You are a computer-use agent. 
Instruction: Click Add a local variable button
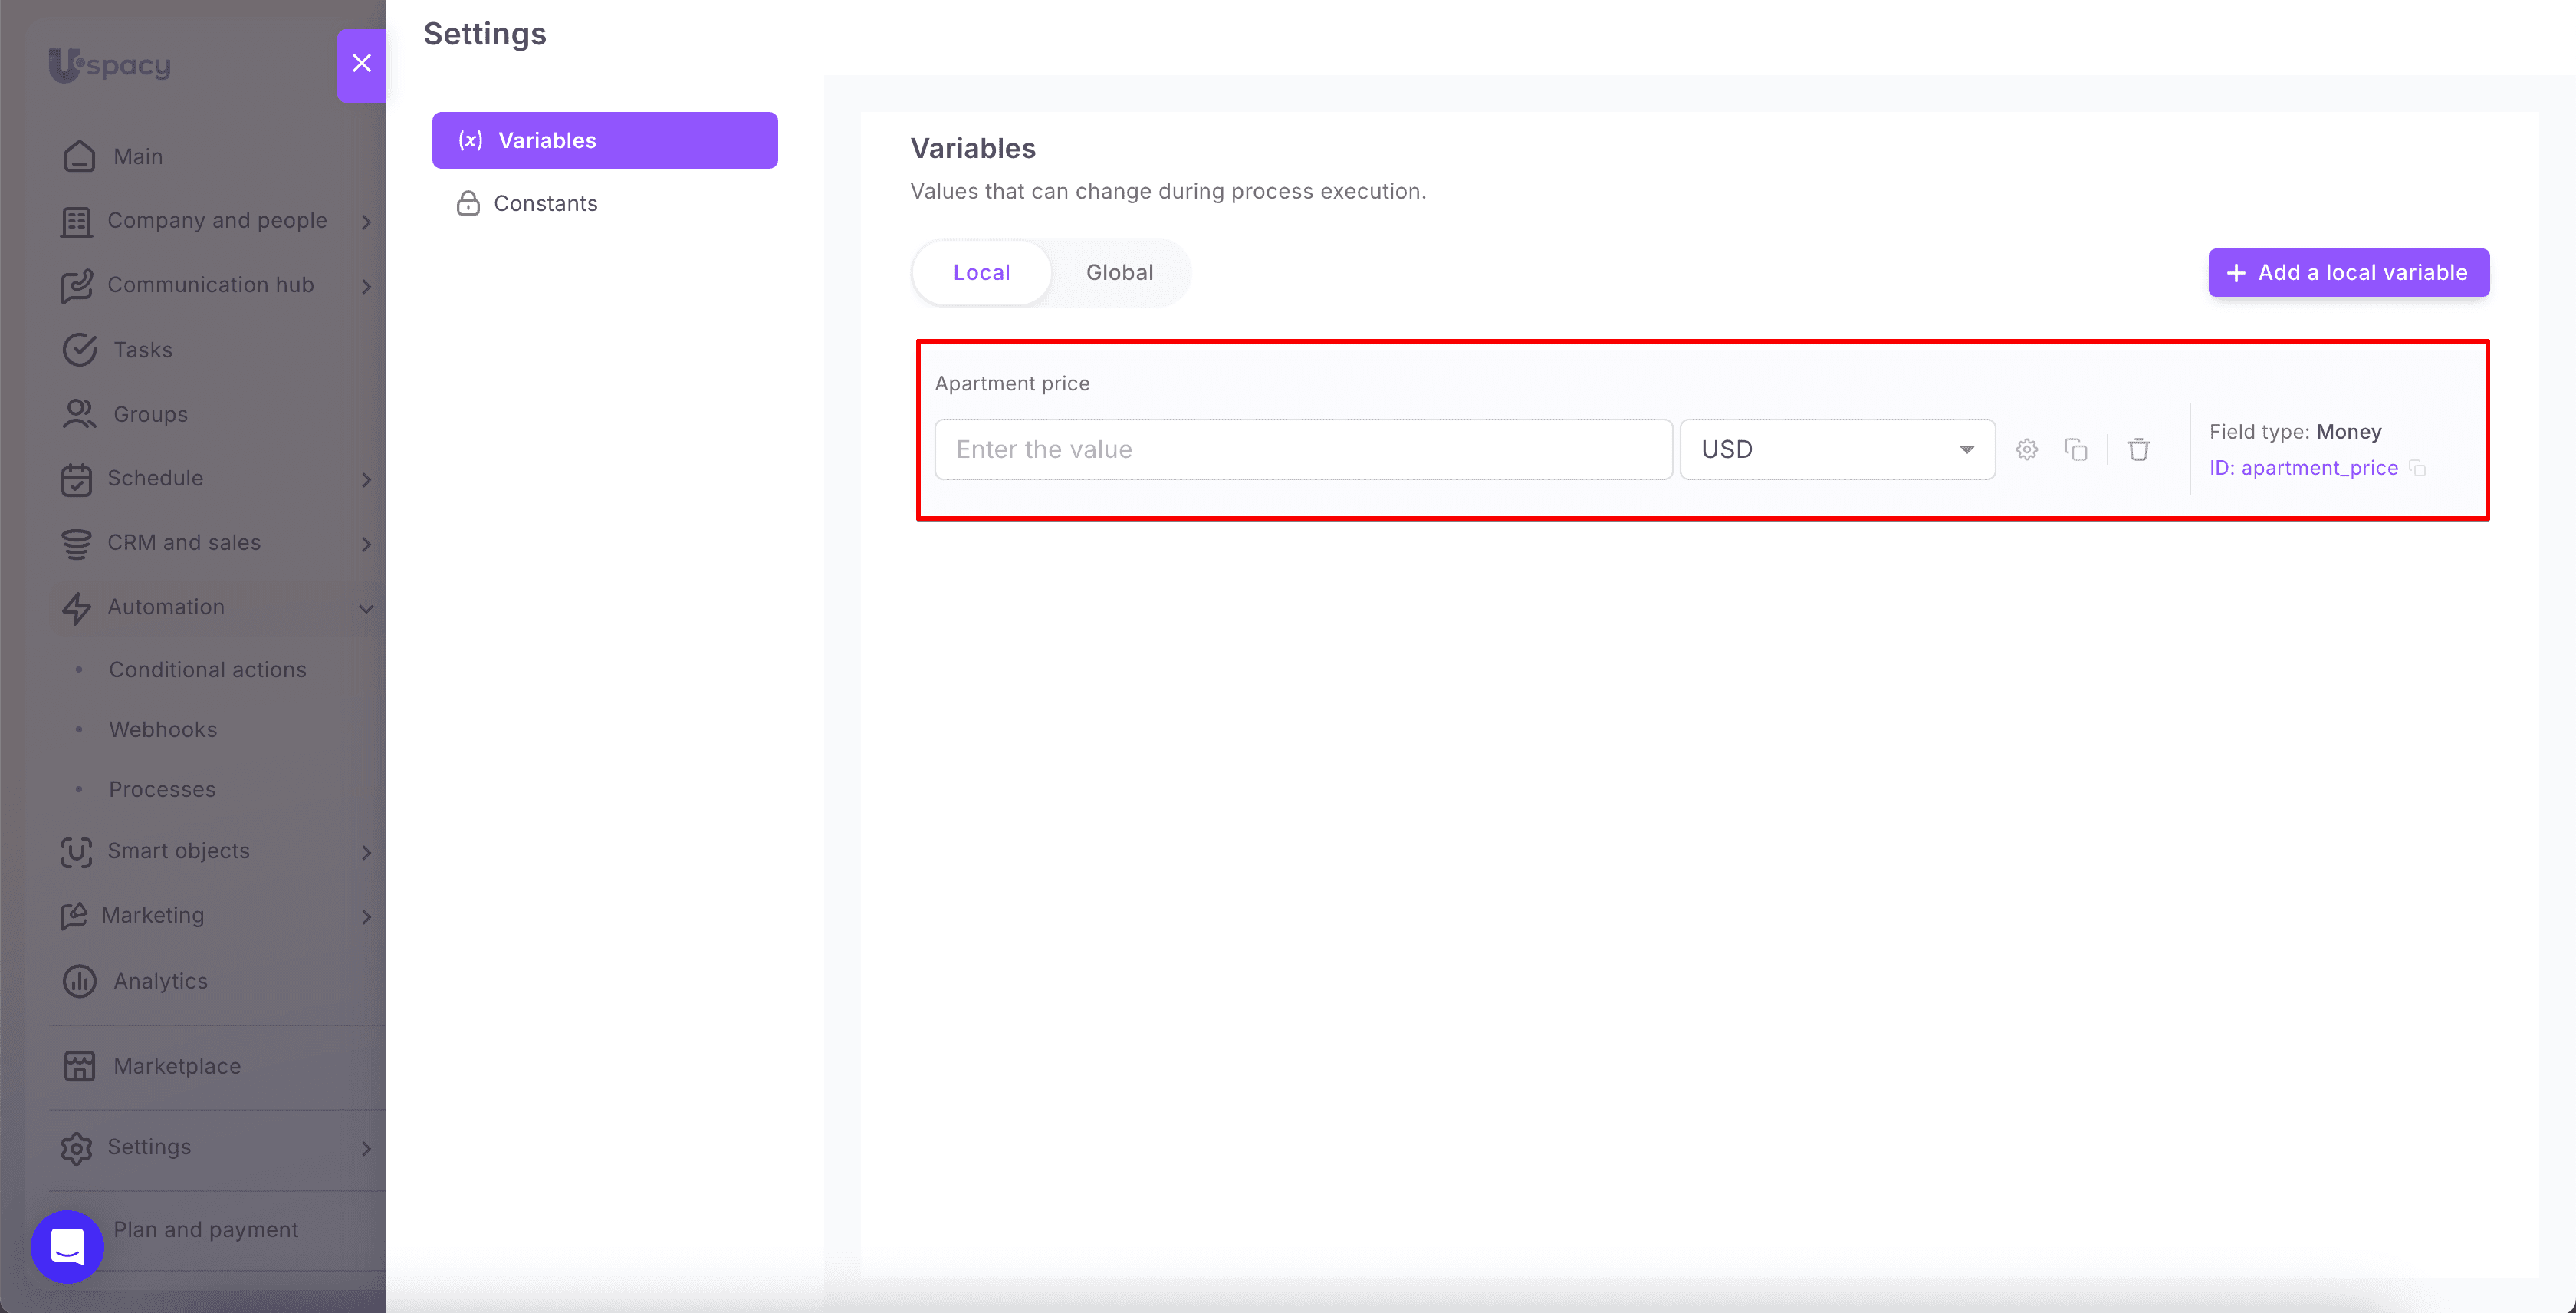2348,272
